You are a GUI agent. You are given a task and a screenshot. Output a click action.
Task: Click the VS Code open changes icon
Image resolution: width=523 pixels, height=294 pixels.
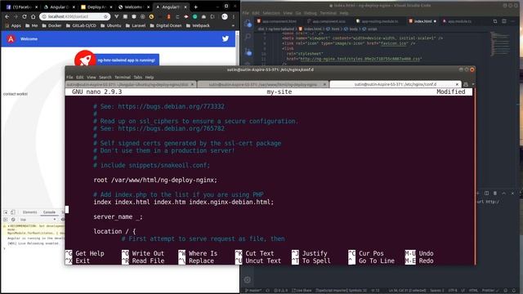[x=495, y=21]
